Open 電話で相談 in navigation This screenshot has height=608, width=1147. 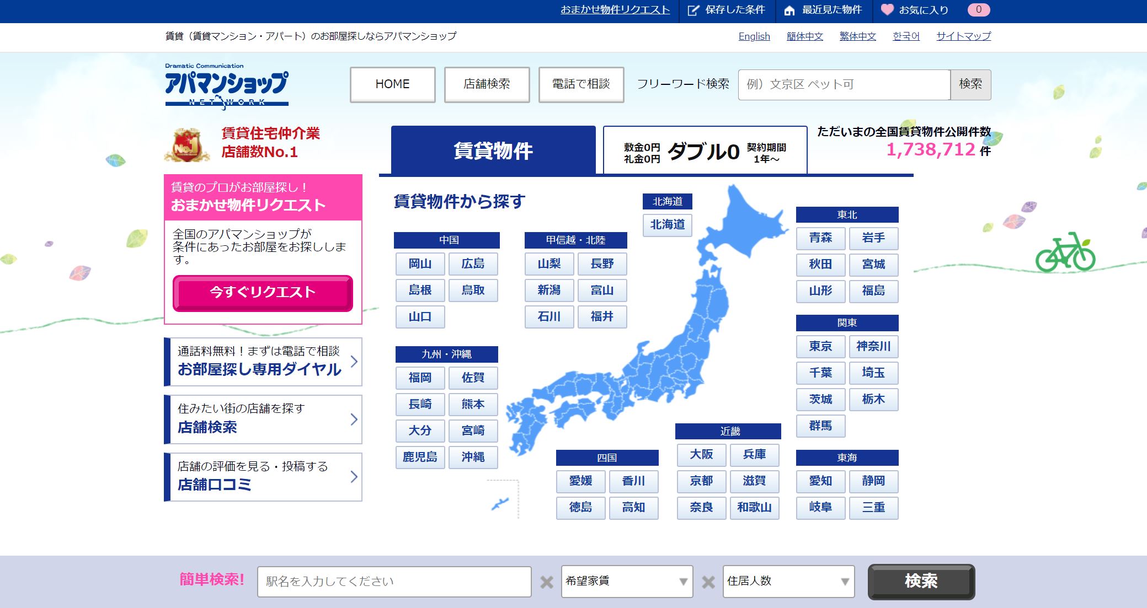click(x=581, y=84)
